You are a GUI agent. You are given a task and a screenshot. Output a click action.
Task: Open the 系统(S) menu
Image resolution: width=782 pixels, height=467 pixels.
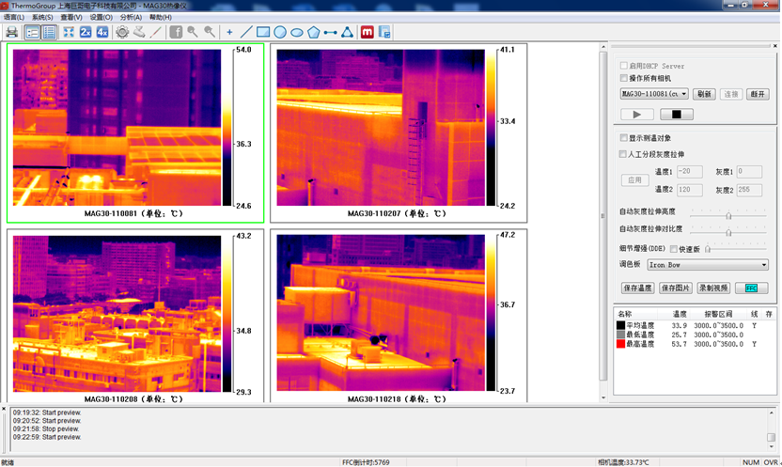(x=42, y=17)
